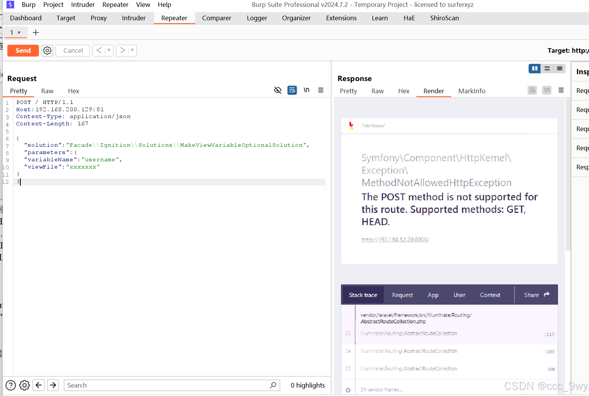
Task: Open the Project menu
Action: 53,5
